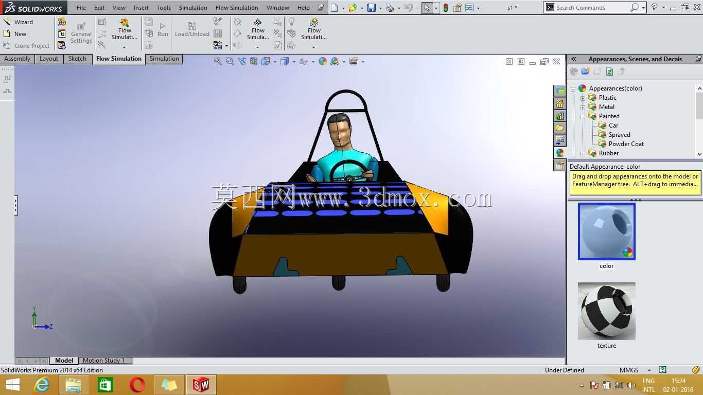Open the Flow Simulation menu
The height and width of the screenshot is (395, 703).
[237, 8]
